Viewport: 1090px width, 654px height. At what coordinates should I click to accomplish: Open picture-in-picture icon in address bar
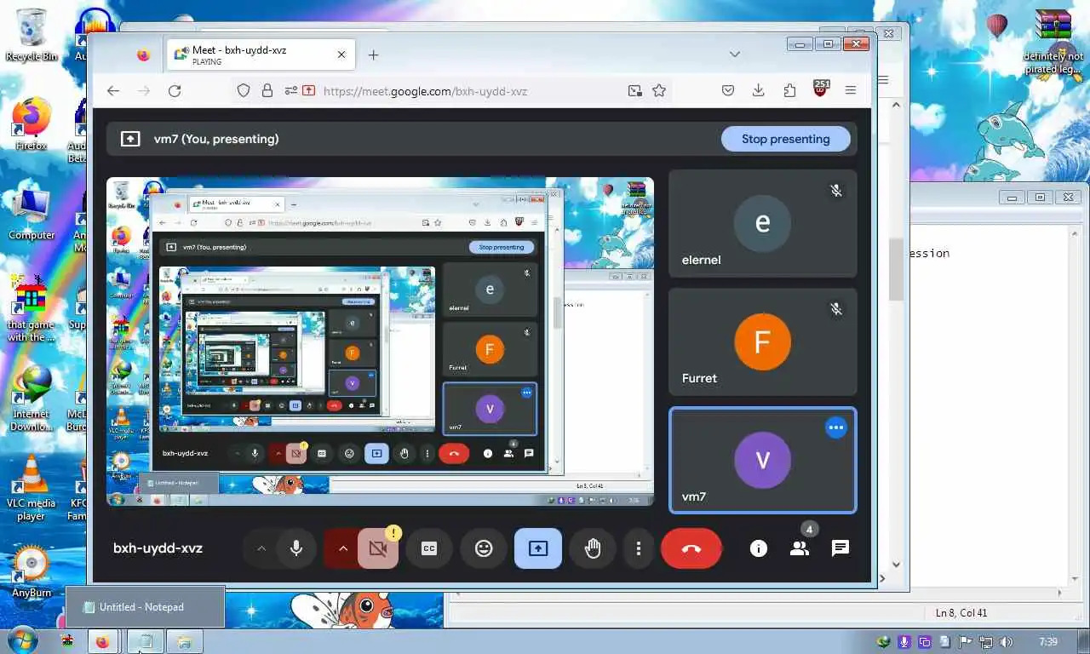pos(634,90)
